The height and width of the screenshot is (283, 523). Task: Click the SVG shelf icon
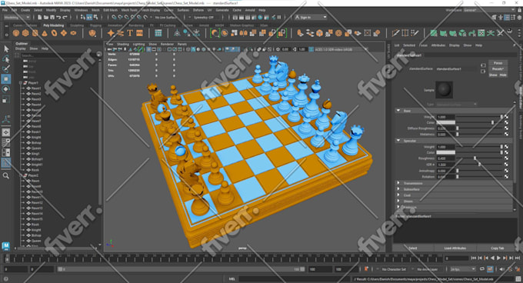139,33
